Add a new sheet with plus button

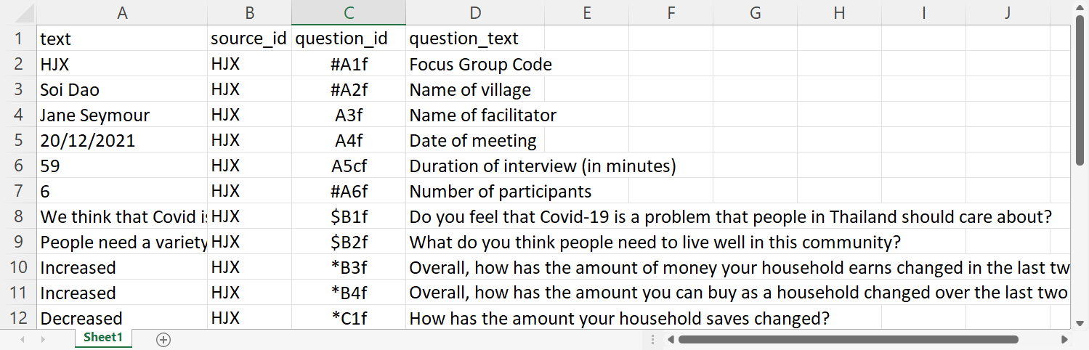click(163, 339)
